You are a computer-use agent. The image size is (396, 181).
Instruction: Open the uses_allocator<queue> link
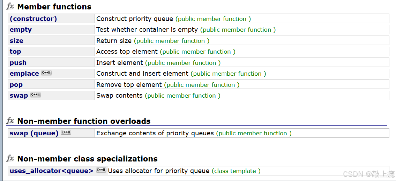(52, 171)
